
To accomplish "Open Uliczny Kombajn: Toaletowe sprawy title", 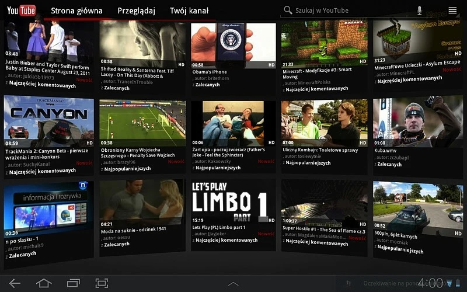I will tap(320, 150).
